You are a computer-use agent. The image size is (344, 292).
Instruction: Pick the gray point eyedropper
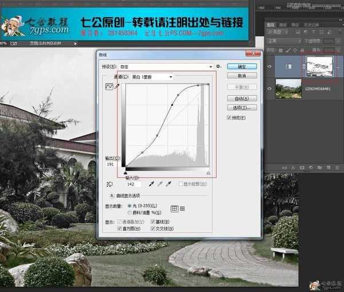pyautogui.click(x=161, y=184)
